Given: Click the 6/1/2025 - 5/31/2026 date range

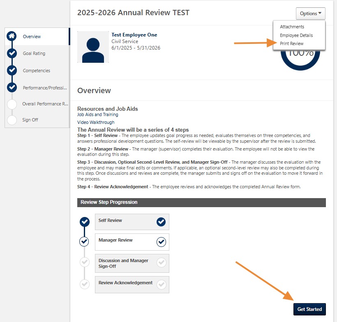Looking at the screenshot, I should (136, 48).
